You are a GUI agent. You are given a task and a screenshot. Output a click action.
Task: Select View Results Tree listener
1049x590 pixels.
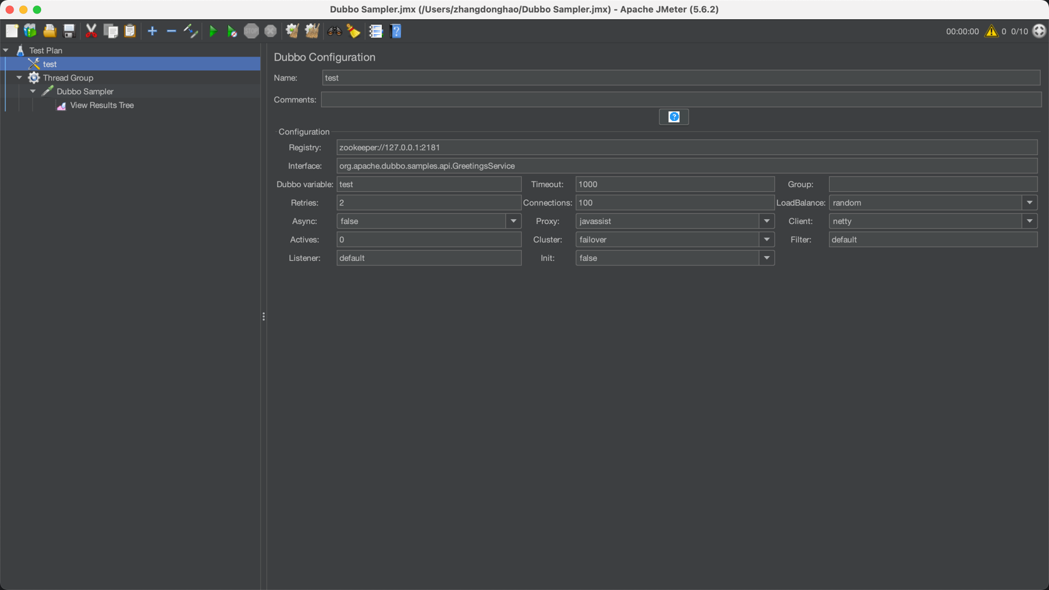[x=102, y=105]
